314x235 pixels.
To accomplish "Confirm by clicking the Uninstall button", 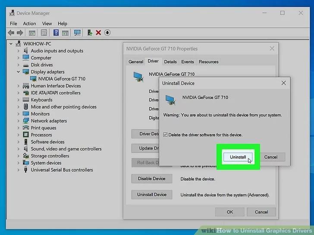I will click(x=238, y=157).
